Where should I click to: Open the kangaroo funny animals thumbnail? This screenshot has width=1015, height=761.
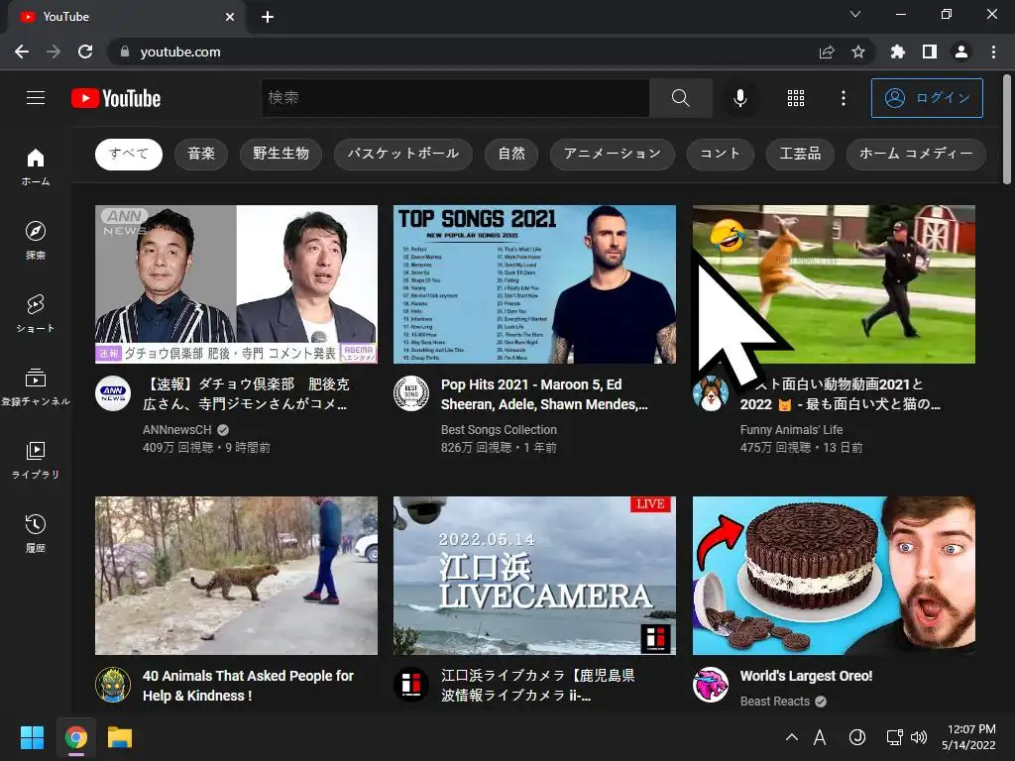(834, 284)
